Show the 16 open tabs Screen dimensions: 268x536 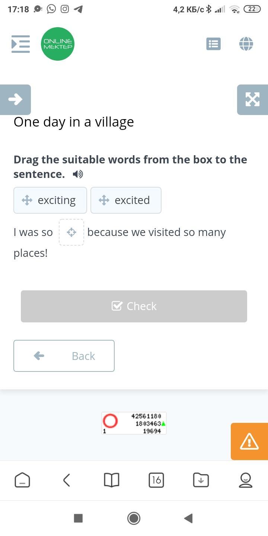[156, 480]
